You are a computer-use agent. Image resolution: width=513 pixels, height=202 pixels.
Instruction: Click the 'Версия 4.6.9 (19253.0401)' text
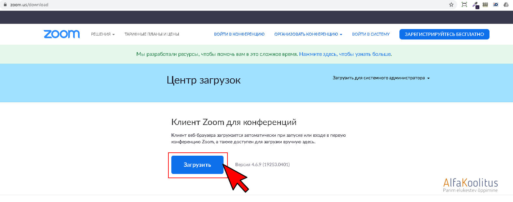[x=262, y=164]
